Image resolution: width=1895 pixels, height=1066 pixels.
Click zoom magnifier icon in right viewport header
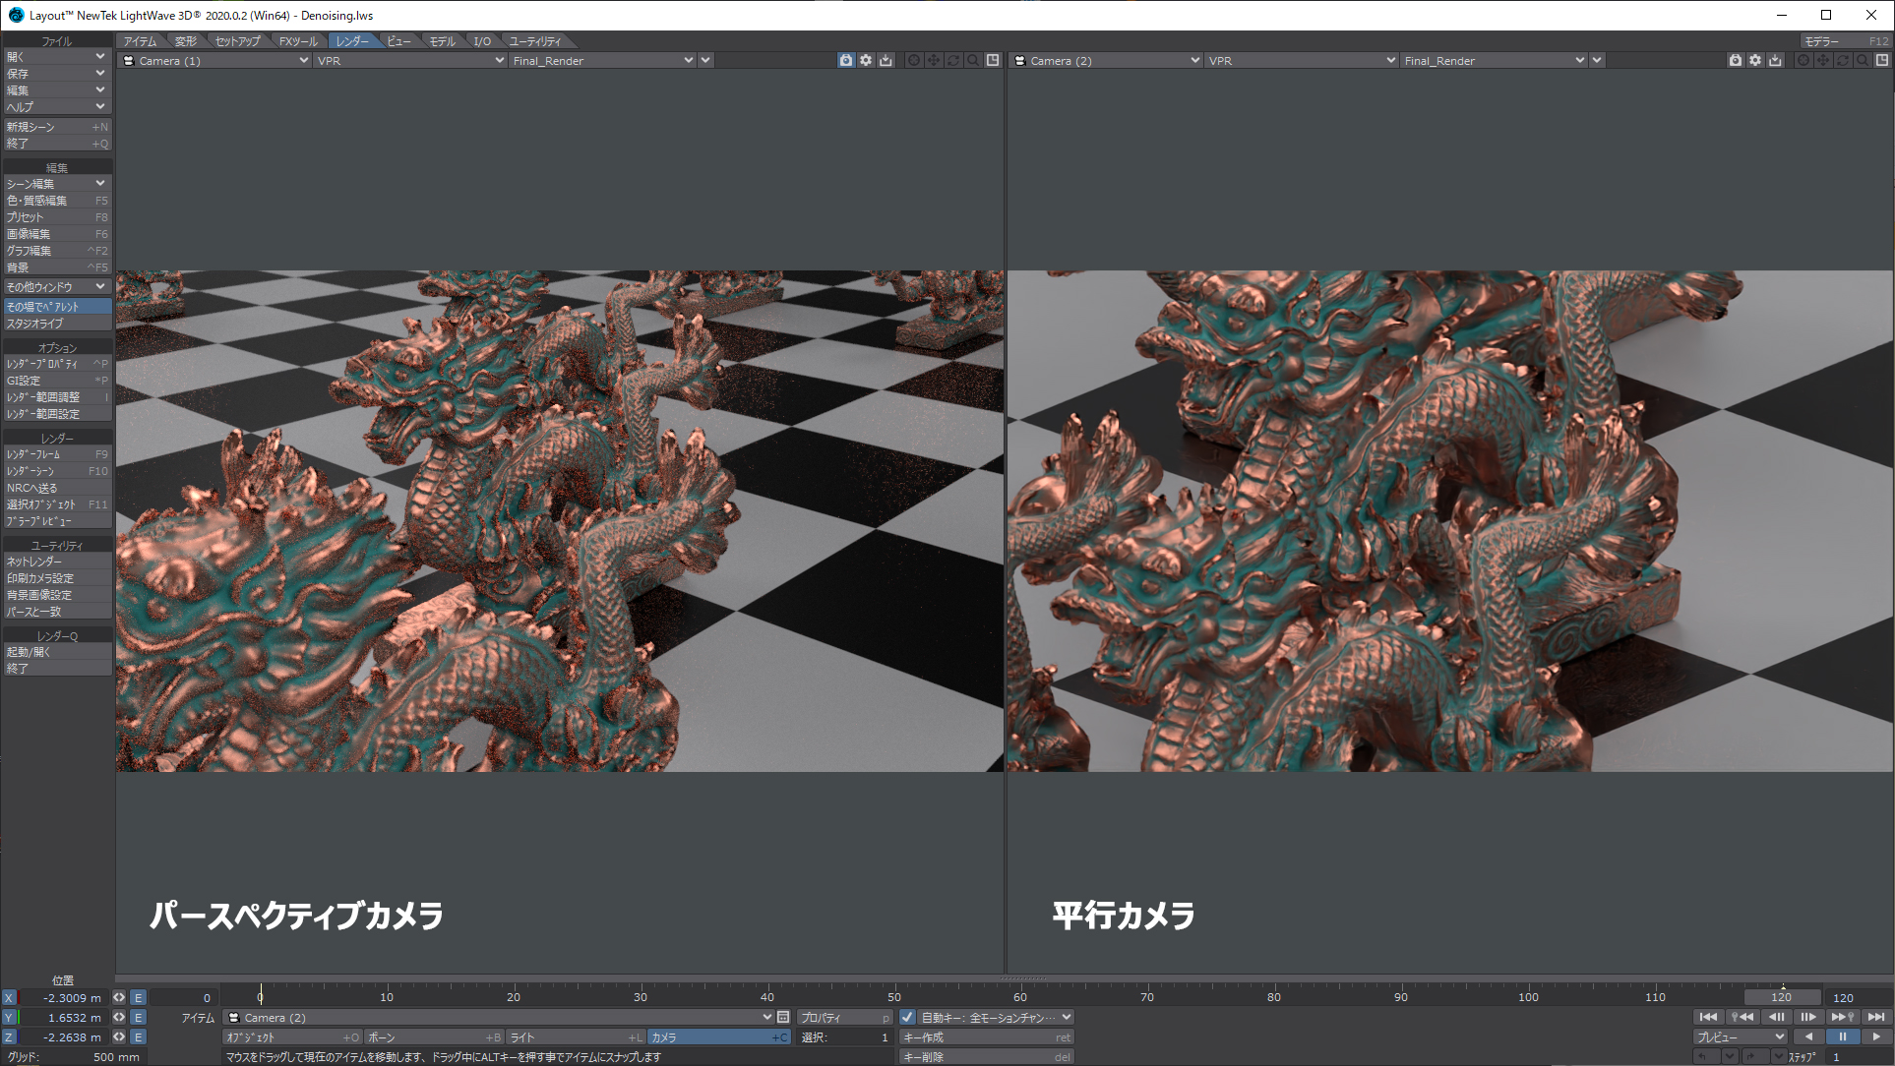[1863, 60]
